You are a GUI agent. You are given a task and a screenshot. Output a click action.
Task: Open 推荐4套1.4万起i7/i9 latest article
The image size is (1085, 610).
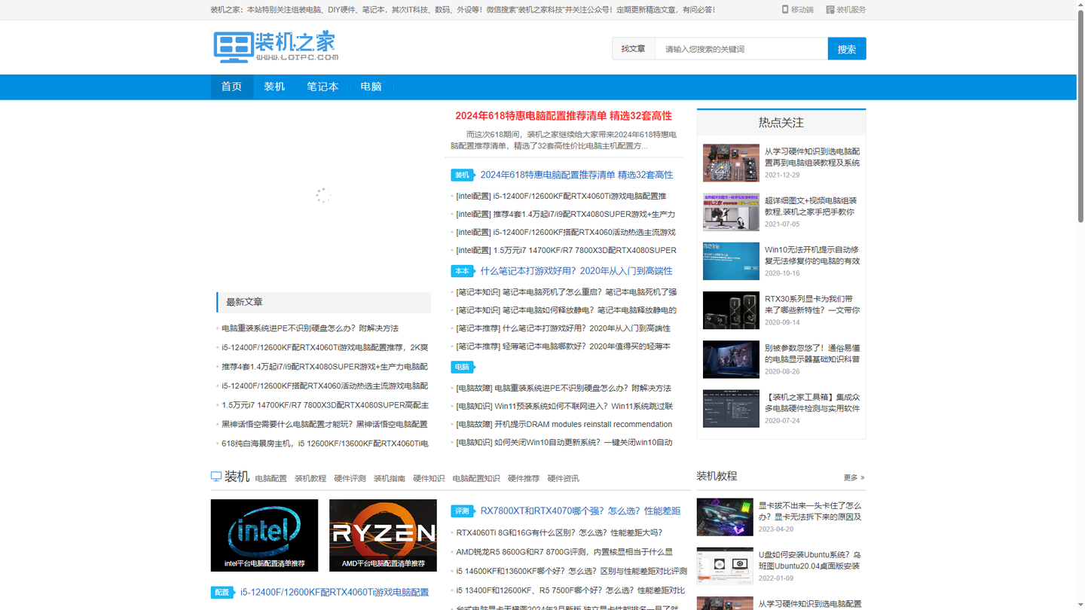325,367
